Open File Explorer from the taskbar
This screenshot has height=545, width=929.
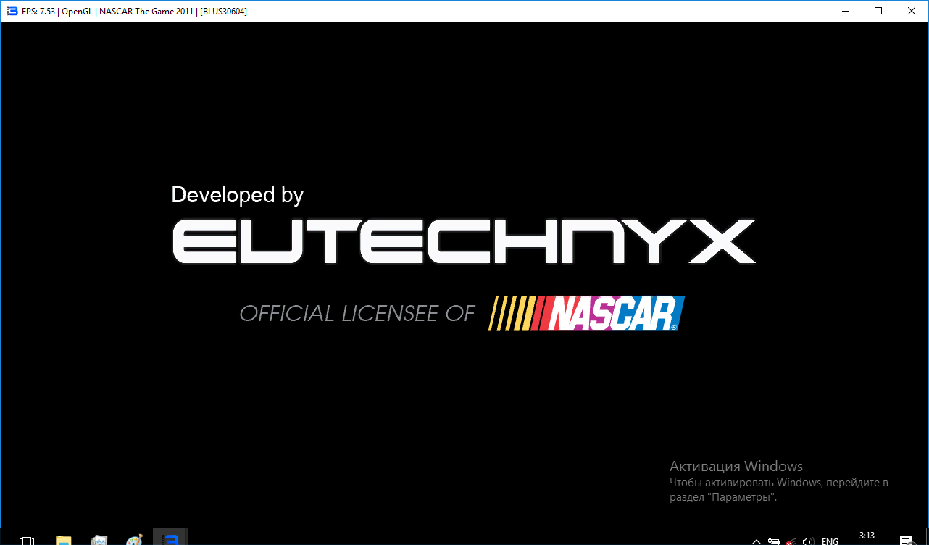point(64,540)
